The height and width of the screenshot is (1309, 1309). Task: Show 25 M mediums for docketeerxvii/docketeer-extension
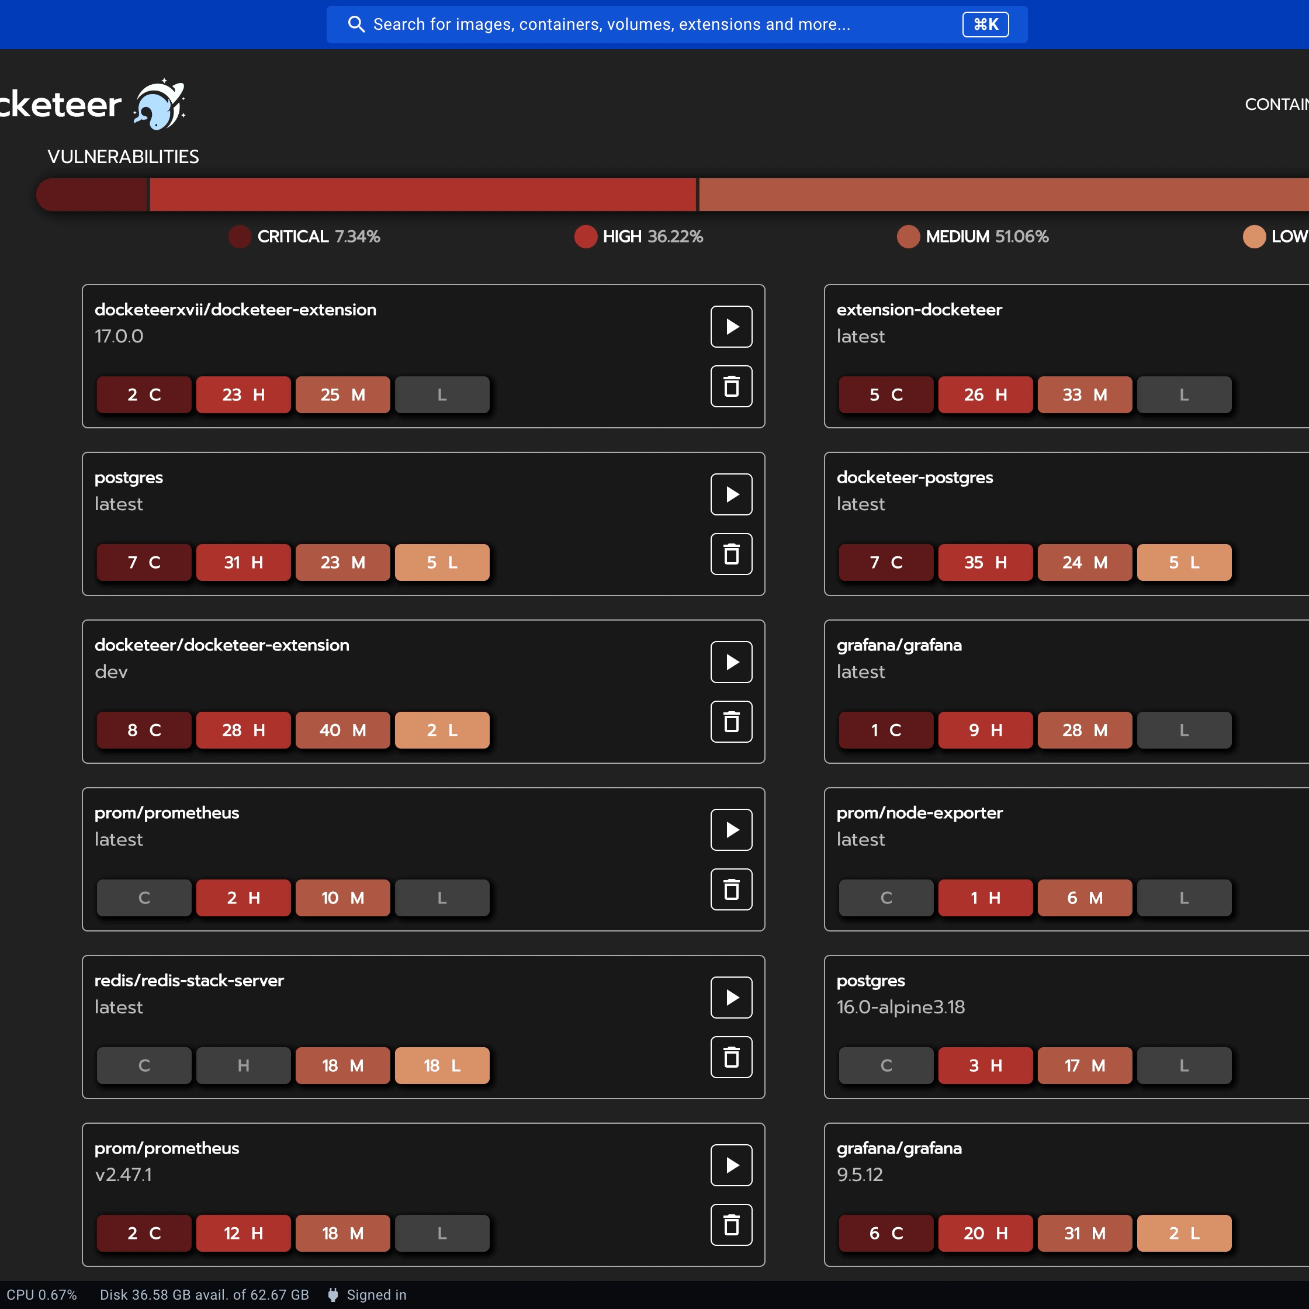343,394
